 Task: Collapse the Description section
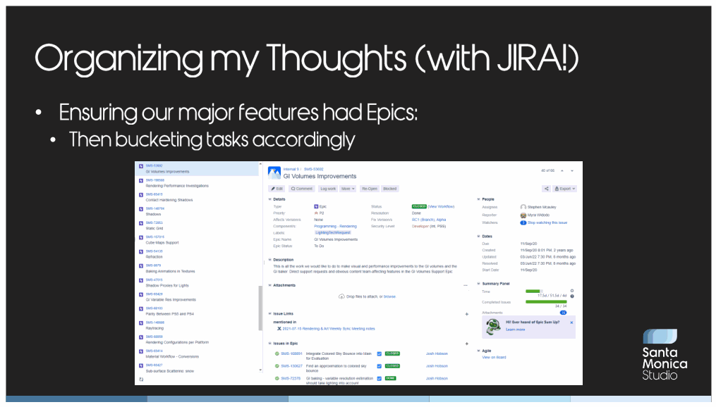(270, 260)
